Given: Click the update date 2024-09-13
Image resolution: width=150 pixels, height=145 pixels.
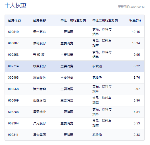Looking at the screenshot, I should (137, 7).
